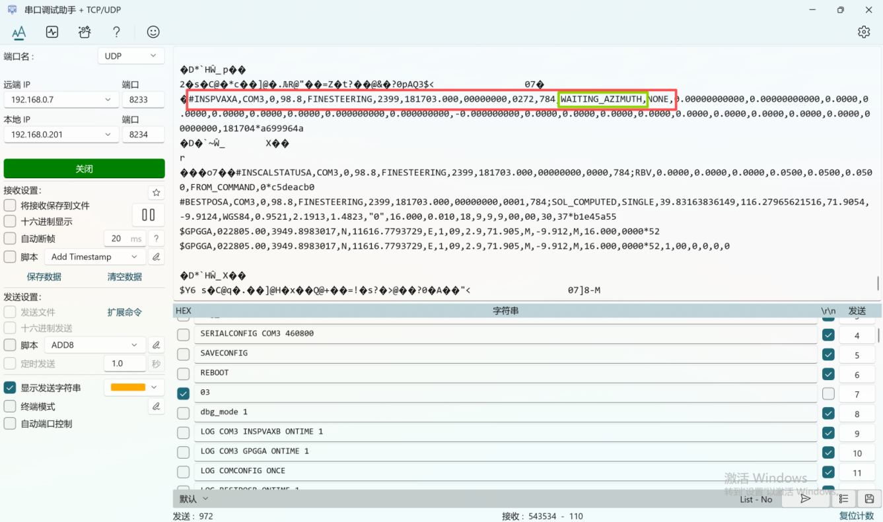883x522 pixels.
Task: Enable 十六进制显示 checkbox
Action: (x=10, y=222)
